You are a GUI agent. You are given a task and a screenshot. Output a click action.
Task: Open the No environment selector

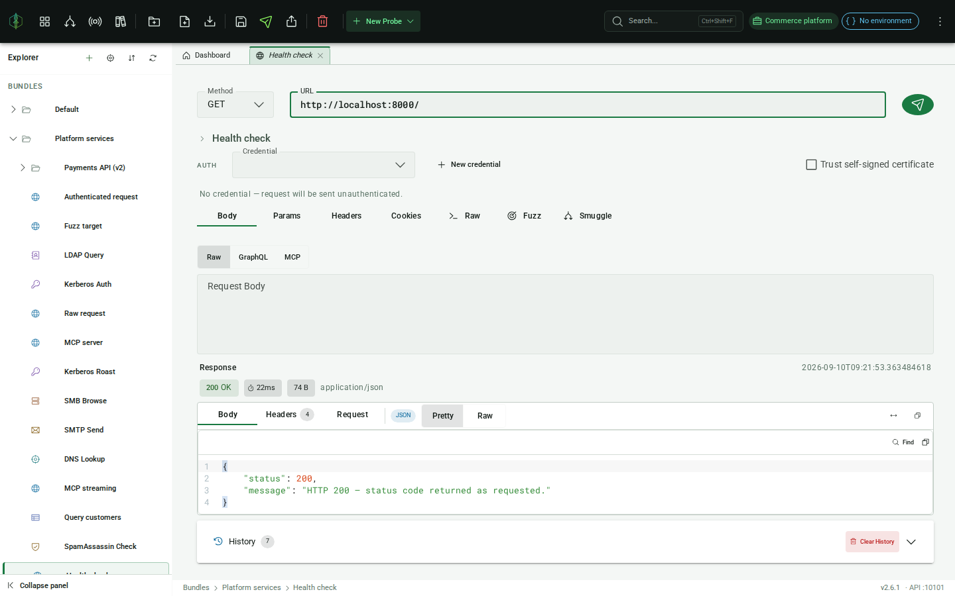(880, 21)
